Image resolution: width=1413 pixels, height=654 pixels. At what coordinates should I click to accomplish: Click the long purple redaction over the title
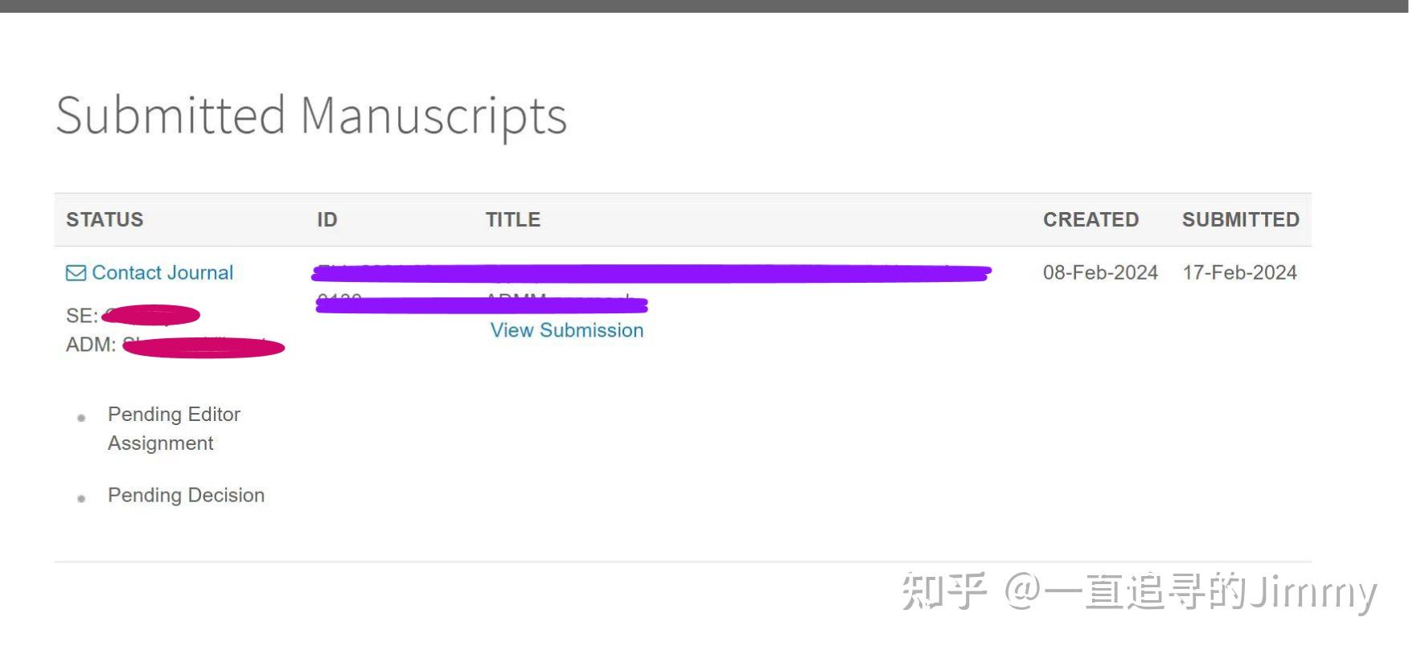click(x=651, y=274)
